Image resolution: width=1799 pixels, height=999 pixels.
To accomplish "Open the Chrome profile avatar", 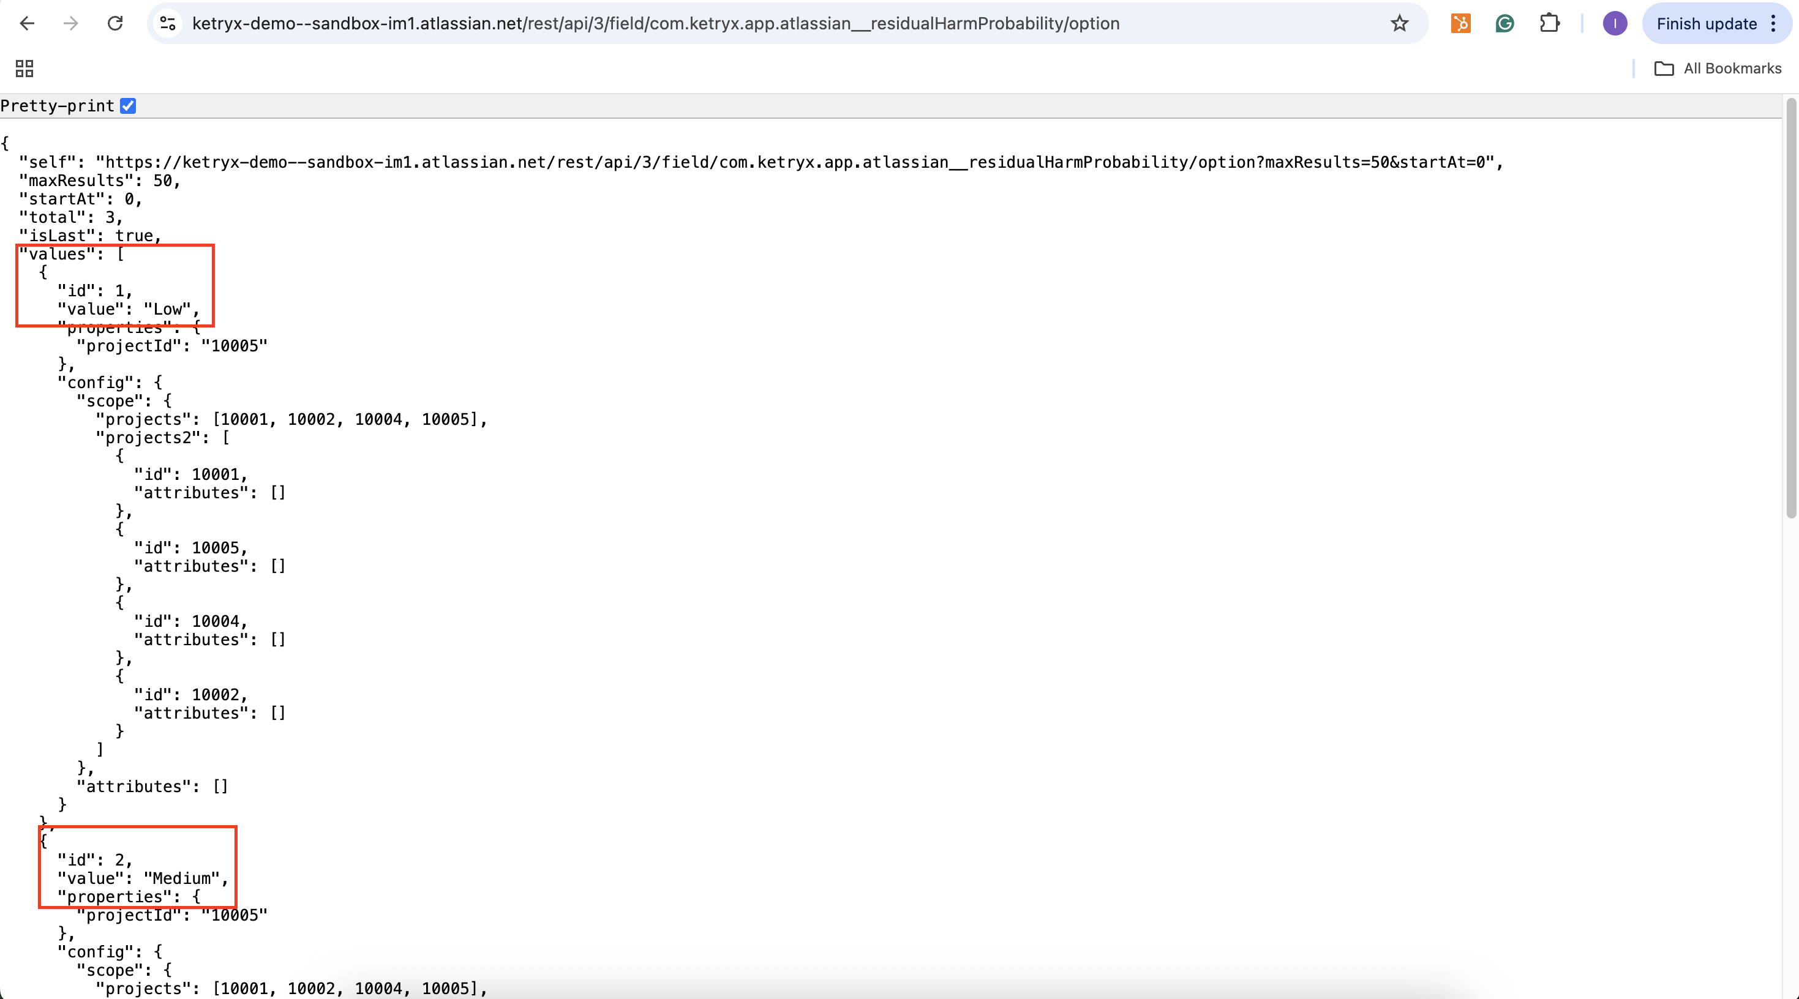I will click(x=1615, y=24).
